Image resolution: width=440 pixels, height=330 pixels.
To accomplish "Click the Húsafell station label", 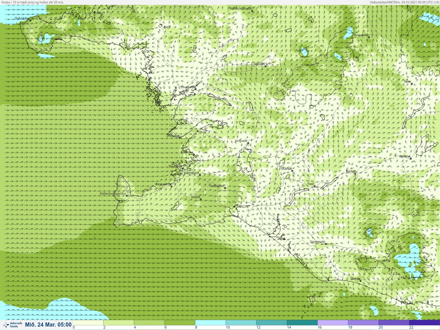I will [260, 64].
